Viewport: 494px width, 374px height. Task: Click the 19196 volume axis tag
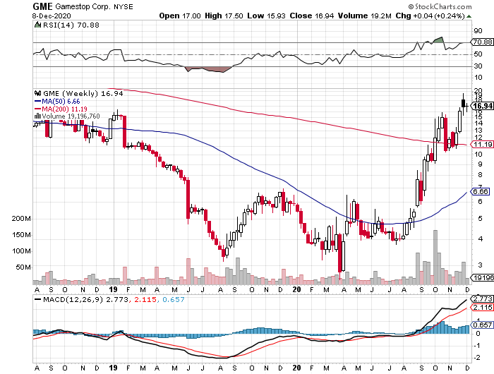pyautogui.click(x=482, y=277)
